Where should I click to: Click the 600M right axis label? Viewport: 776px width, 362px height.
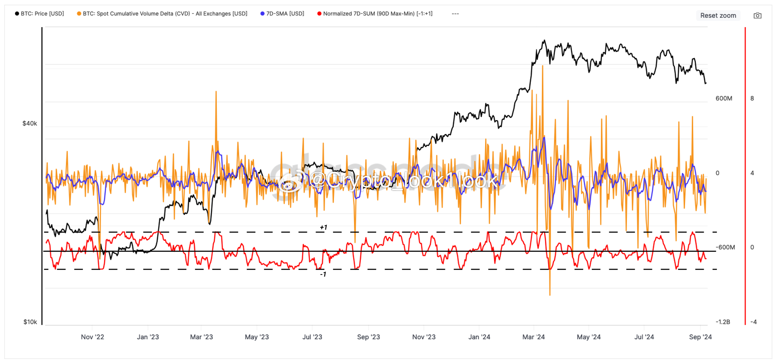click(x=724, y=99)
